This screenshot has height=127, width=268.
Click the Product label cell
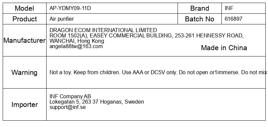coord(24,19)
